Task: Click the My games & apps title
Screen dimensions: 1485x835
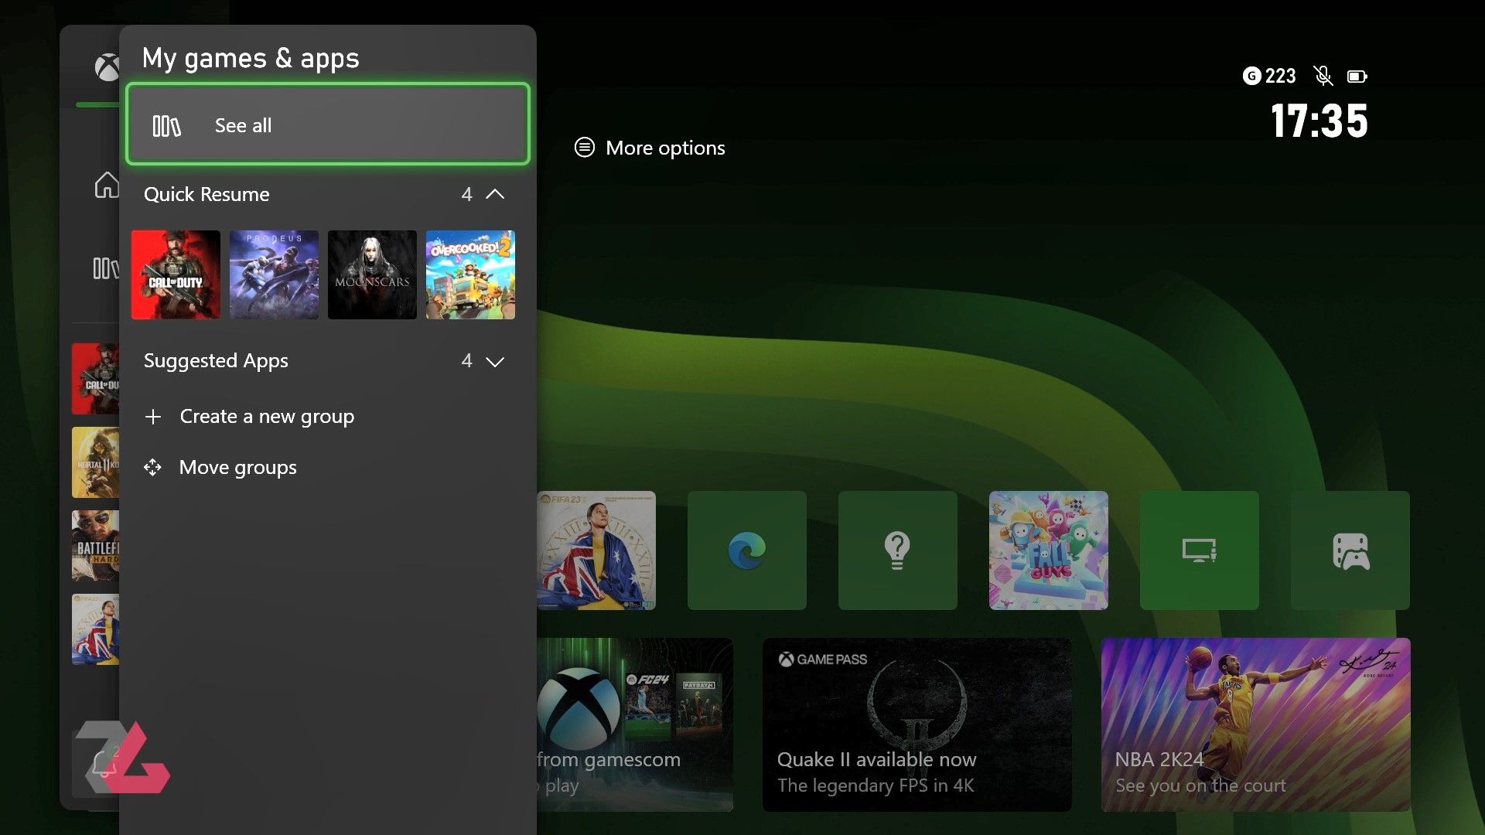Action: click(x=251, y=59)
